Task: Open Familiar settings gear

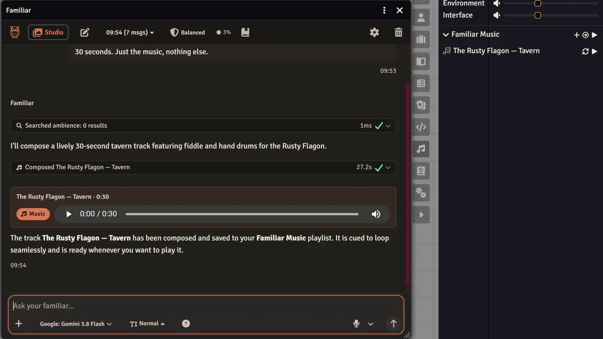Action: (375, 32)
